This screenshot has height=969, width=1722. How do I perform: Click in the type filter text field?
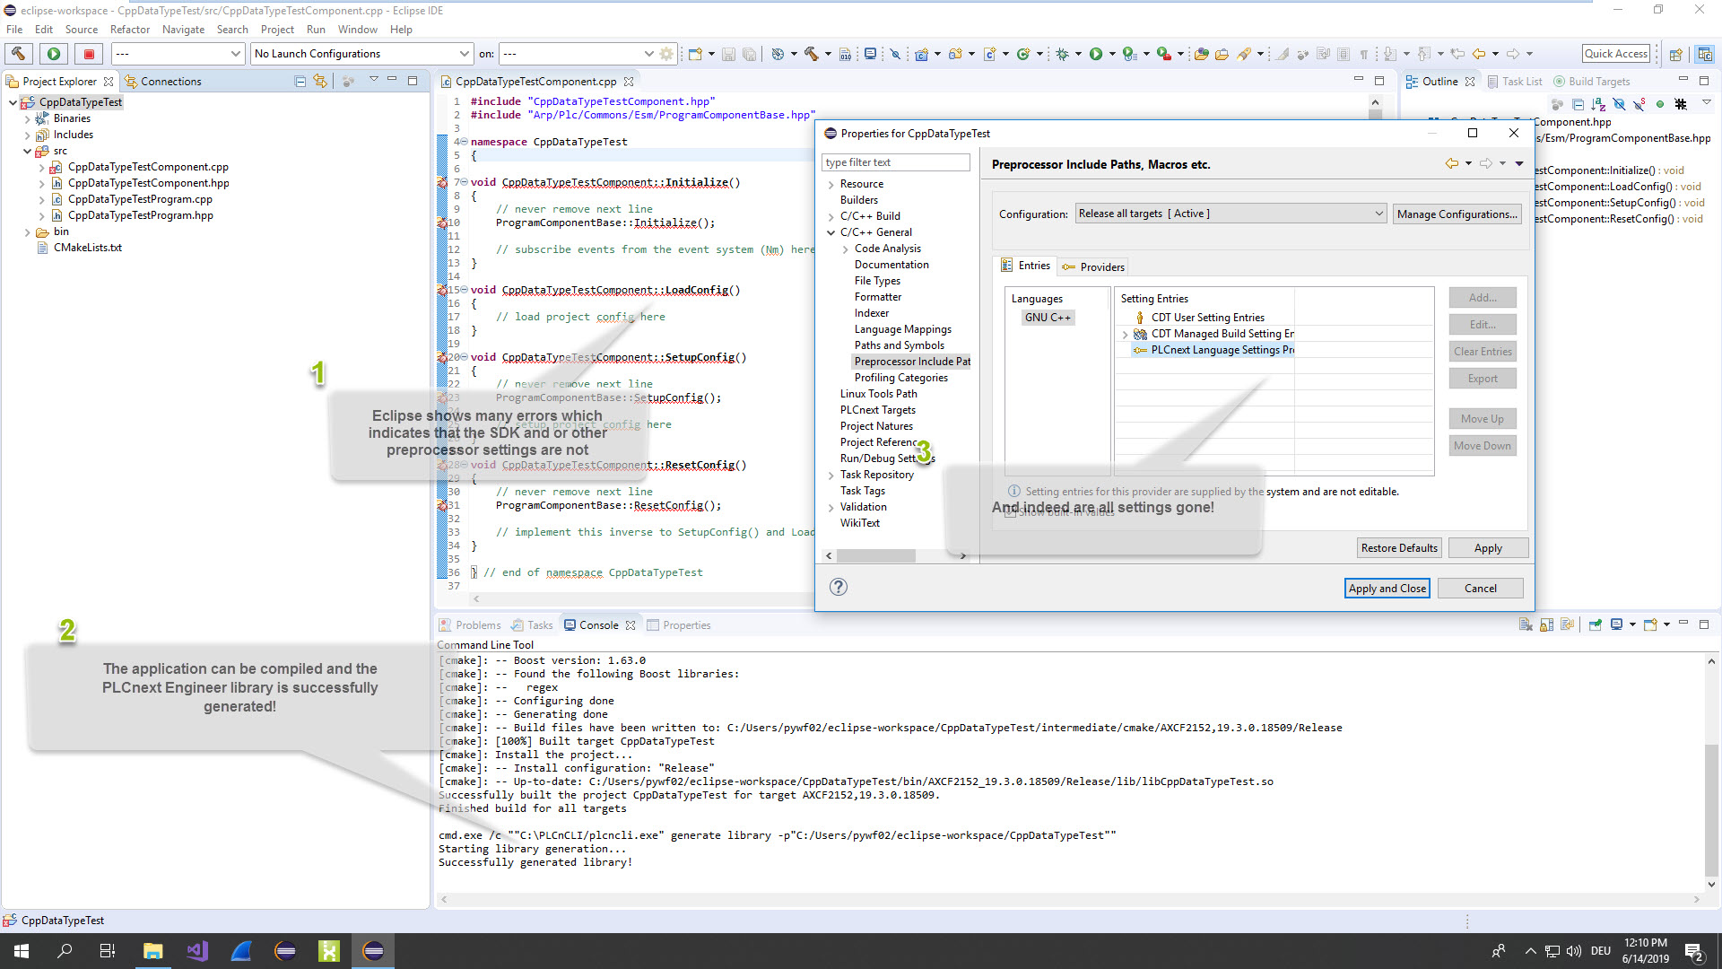click(x=895, y=162)
